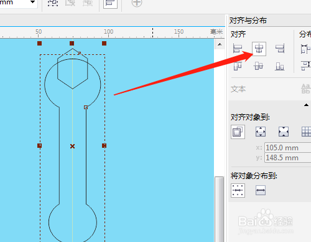The height and width of the screenshot is (242, 311).
Task: Click the 毫米 ruler unit label
Action: click(216, 32)
